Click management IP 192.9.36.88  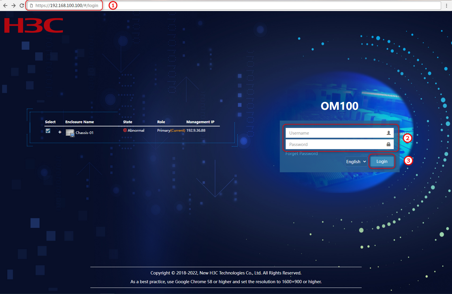(196, 131)
